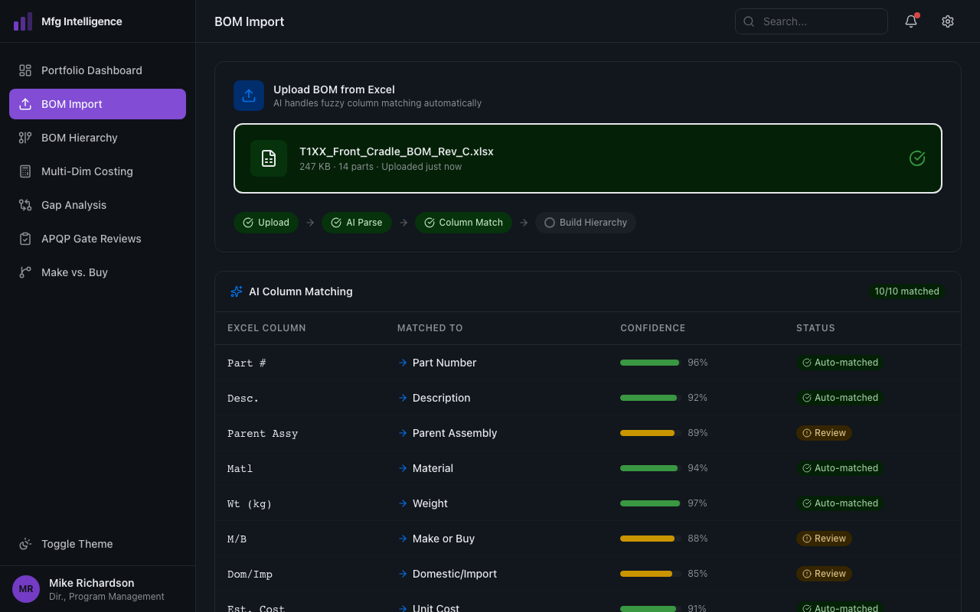This screenshot has height=612, width=980.
Task: Click the Gap Analysis icon
Action: tap(26, 205)
